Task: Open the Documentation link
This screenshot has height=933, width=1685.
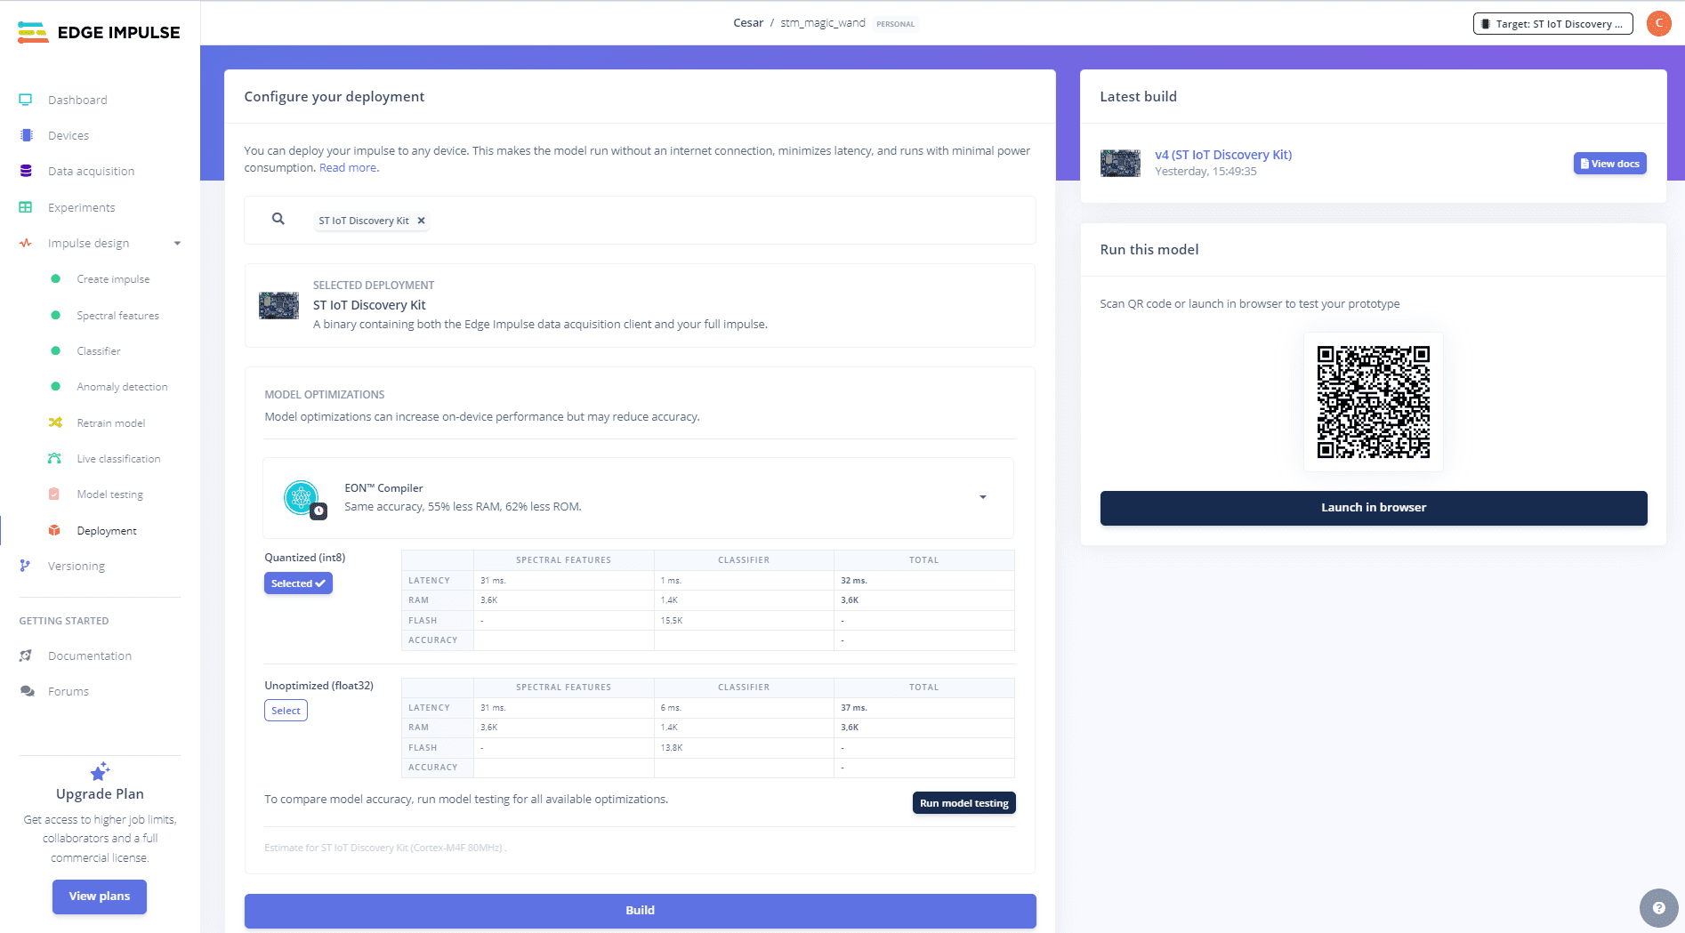Action: tap(90, 656)
